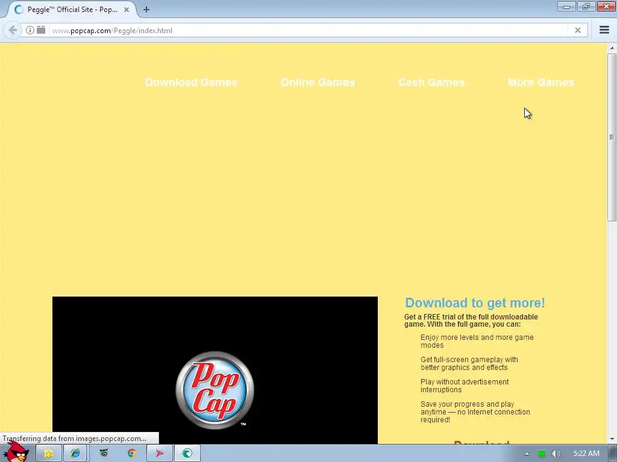Open the hamburger menu of the browser

604,30
